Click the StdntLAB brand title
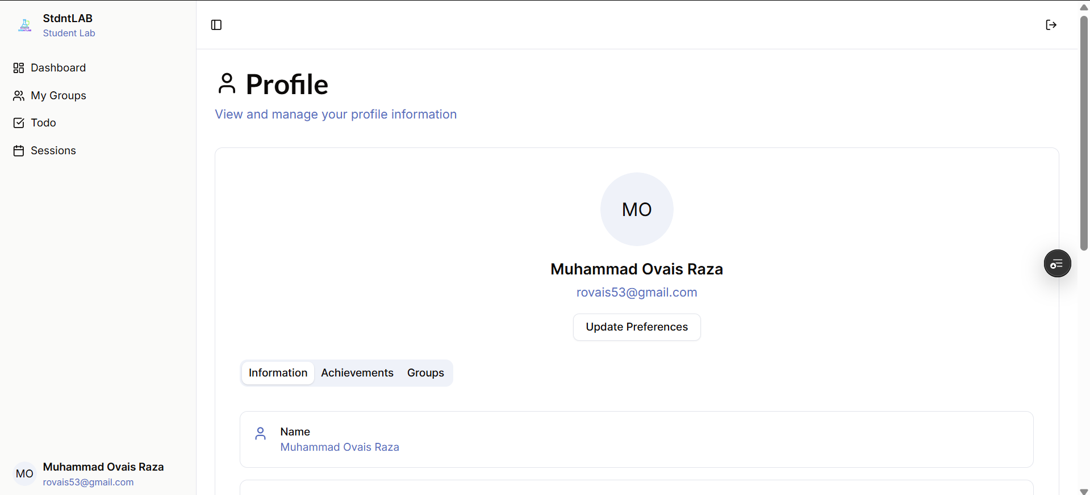The width and height of the screenshot is (1090, 495). click(68, 19)
